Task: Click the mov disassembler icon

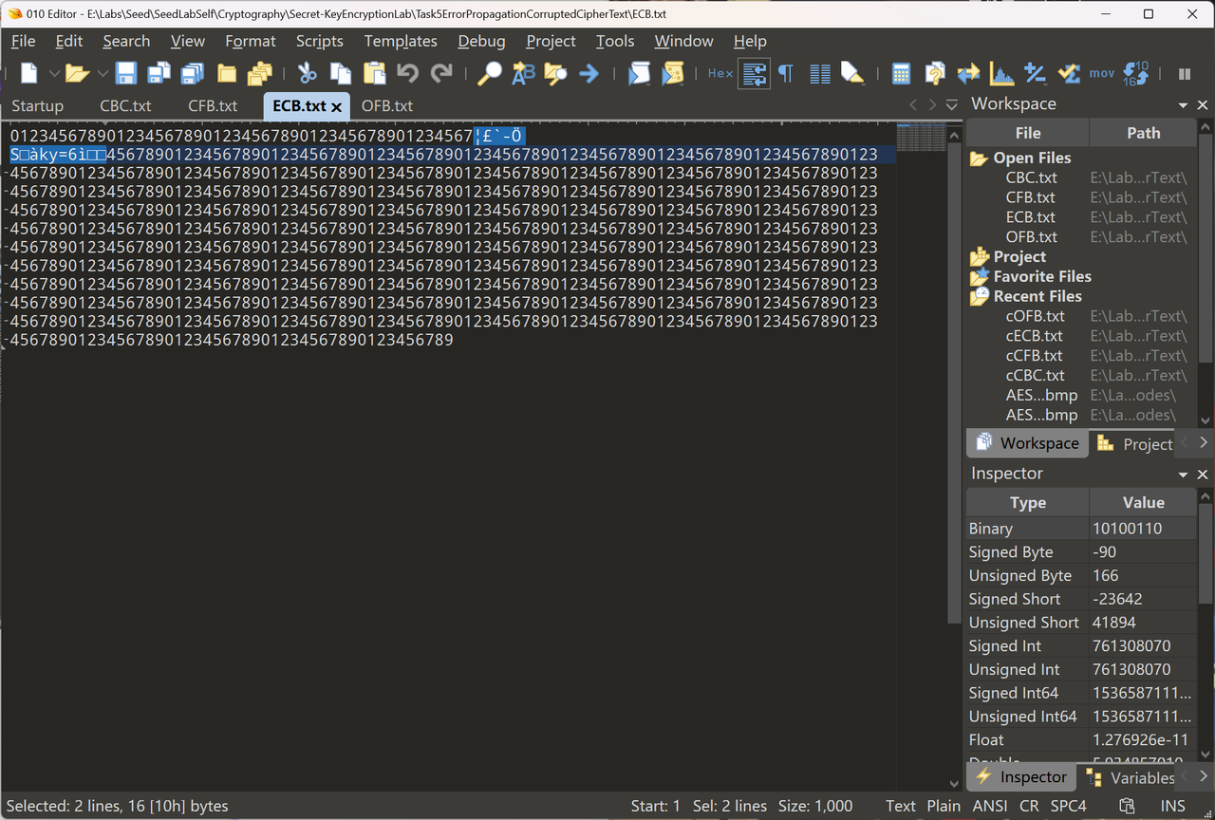Action: click(x=1102, y=73)
